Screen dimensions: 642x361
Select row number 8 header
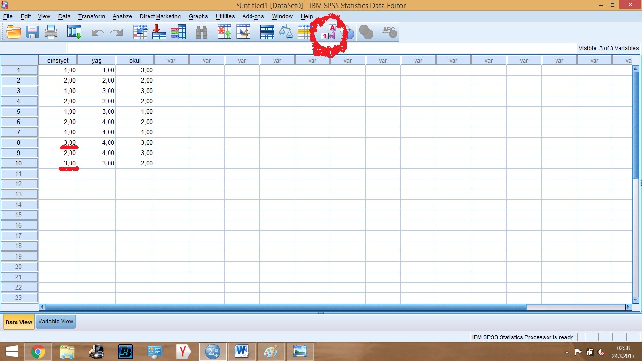pyautogui.click(x=19, y=142)
